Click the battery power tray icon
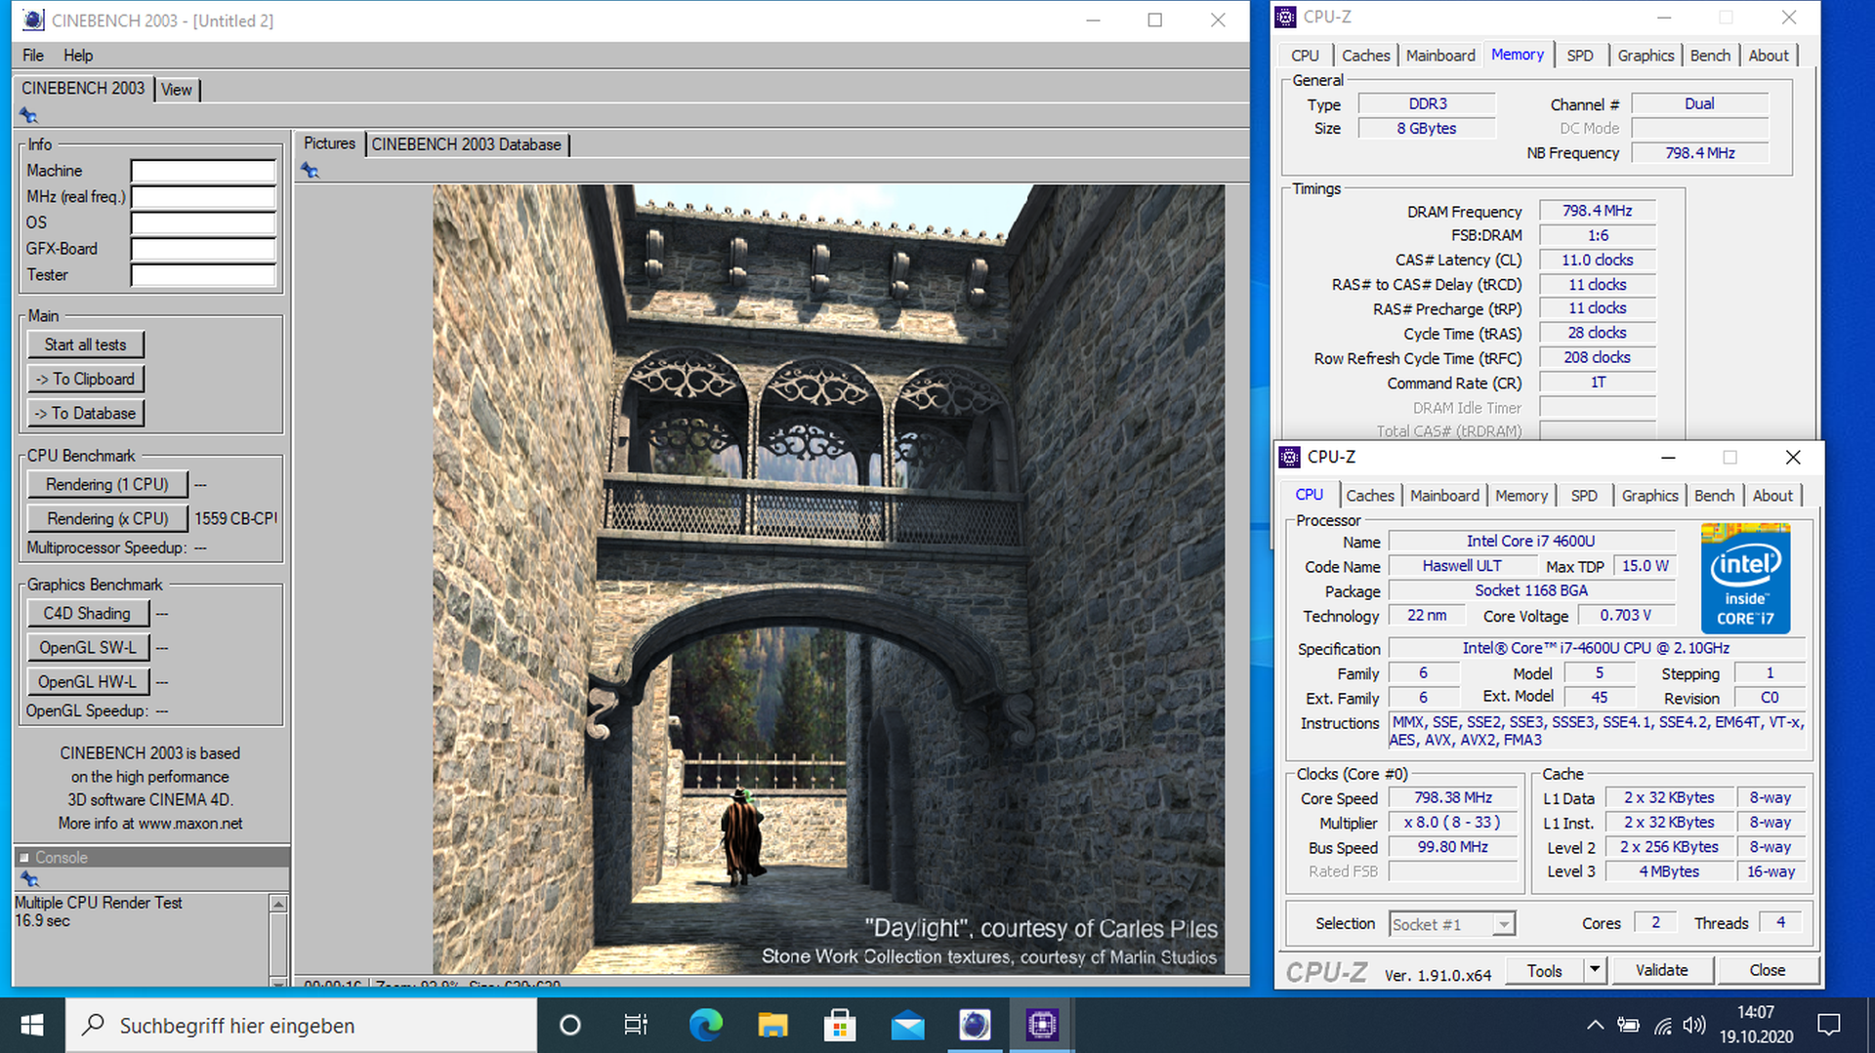This screenshot has width=1875, height=1053. click(x=1628, y=1025)
